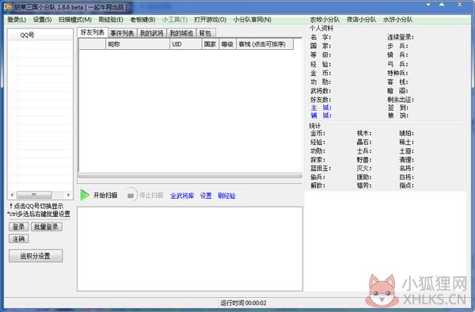The width and height of the screenshot is (475, 312).
Task: Click the 等级 column header
Action: click(227, 44)
